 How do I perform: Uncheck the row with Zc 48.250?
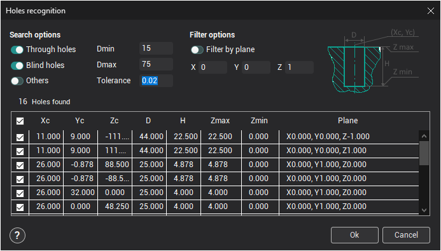20,207
